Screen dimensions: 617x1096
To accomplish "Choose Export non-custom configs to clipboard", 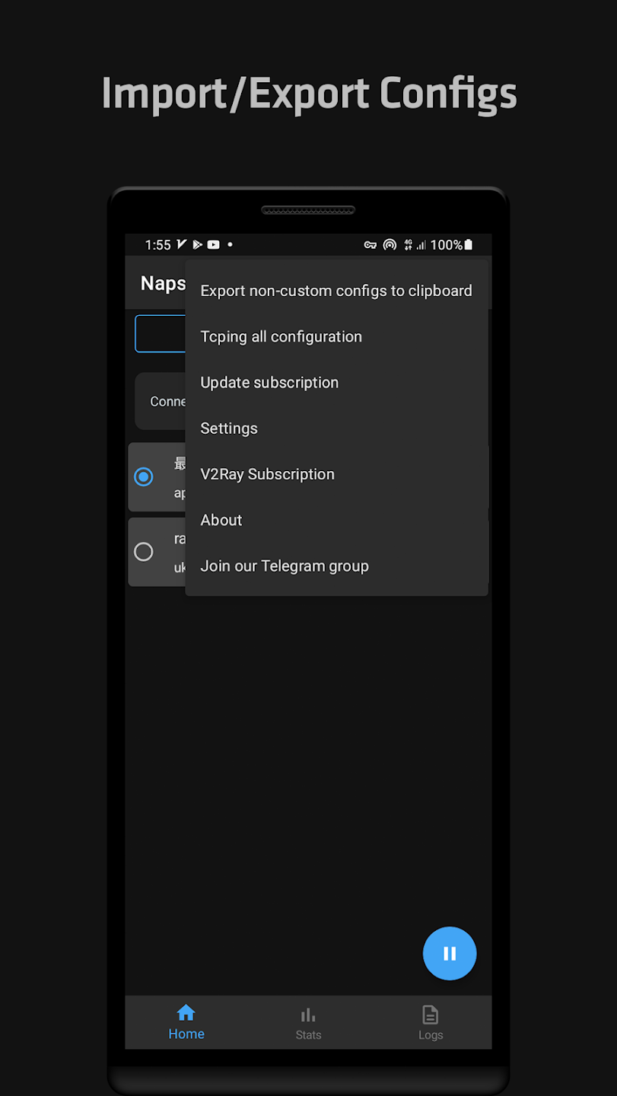I will point(336,290).
